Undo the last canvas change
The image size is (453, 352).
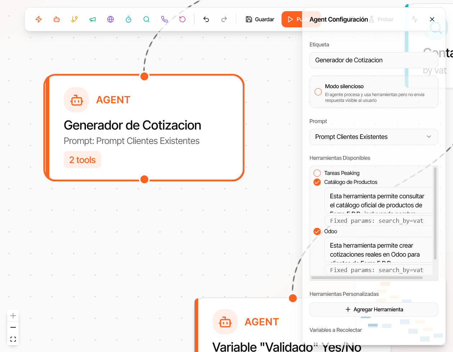(x=206, y=19)
